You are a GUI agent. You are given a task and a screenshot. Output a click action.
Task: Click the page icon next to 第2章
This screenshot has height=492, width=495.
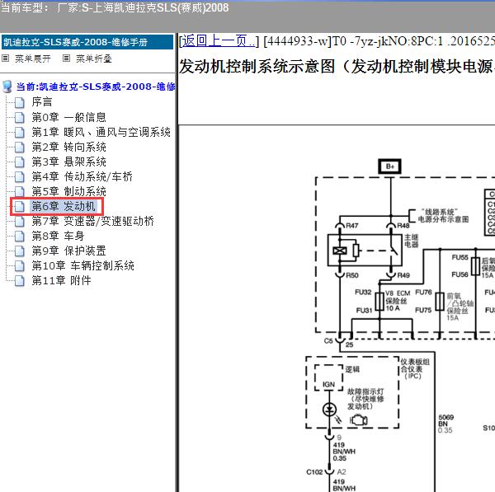pyautogui.click(x=20, y=147)
